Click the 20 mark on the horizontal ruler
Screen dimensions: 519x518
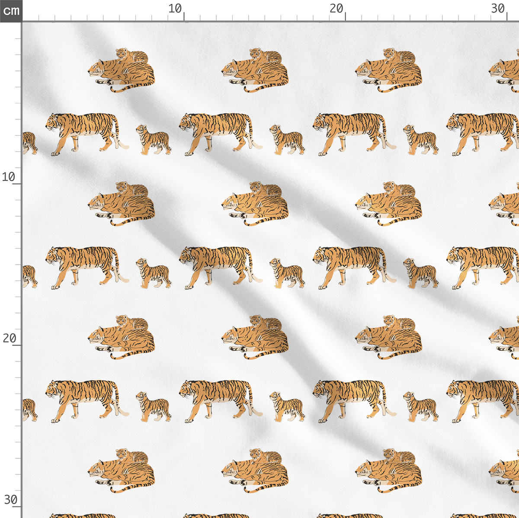point(336,9)
